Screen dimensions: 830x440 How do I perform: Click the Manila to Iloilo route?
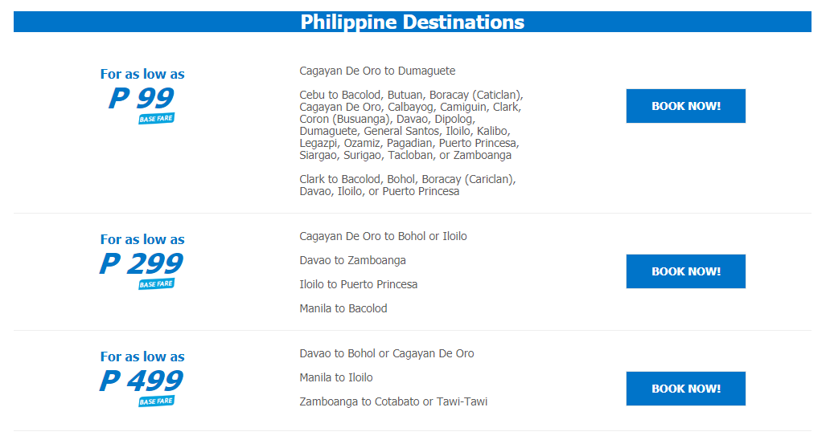point(336,377)
